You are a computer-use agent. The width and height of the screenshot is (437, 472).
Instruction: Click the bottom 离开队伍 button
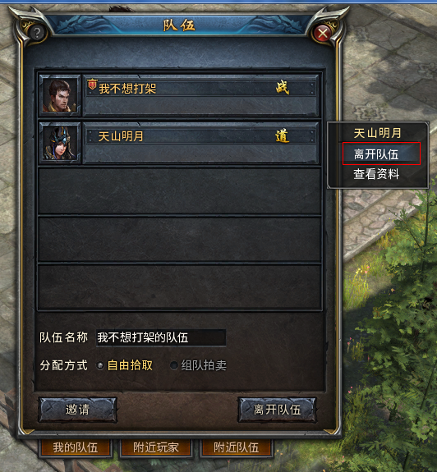click(x=277, y=410)
